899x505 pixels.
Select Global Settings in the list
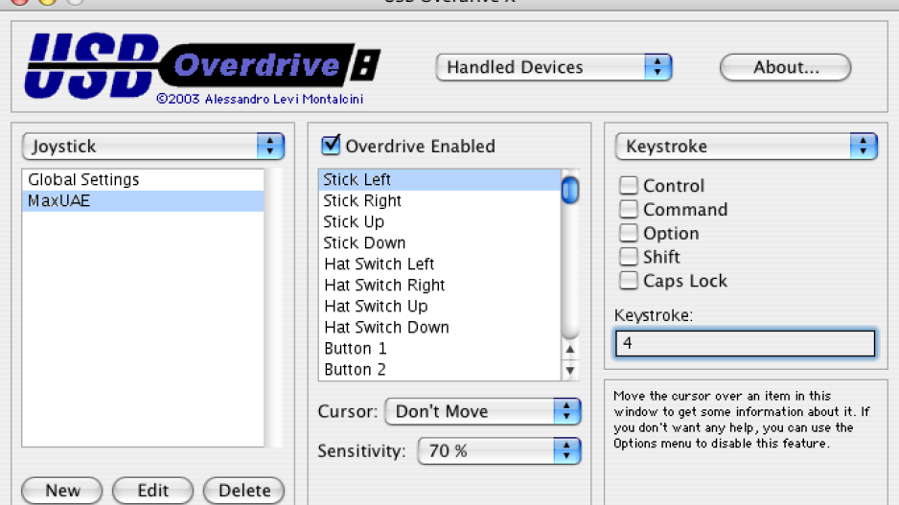click(143, 179)
